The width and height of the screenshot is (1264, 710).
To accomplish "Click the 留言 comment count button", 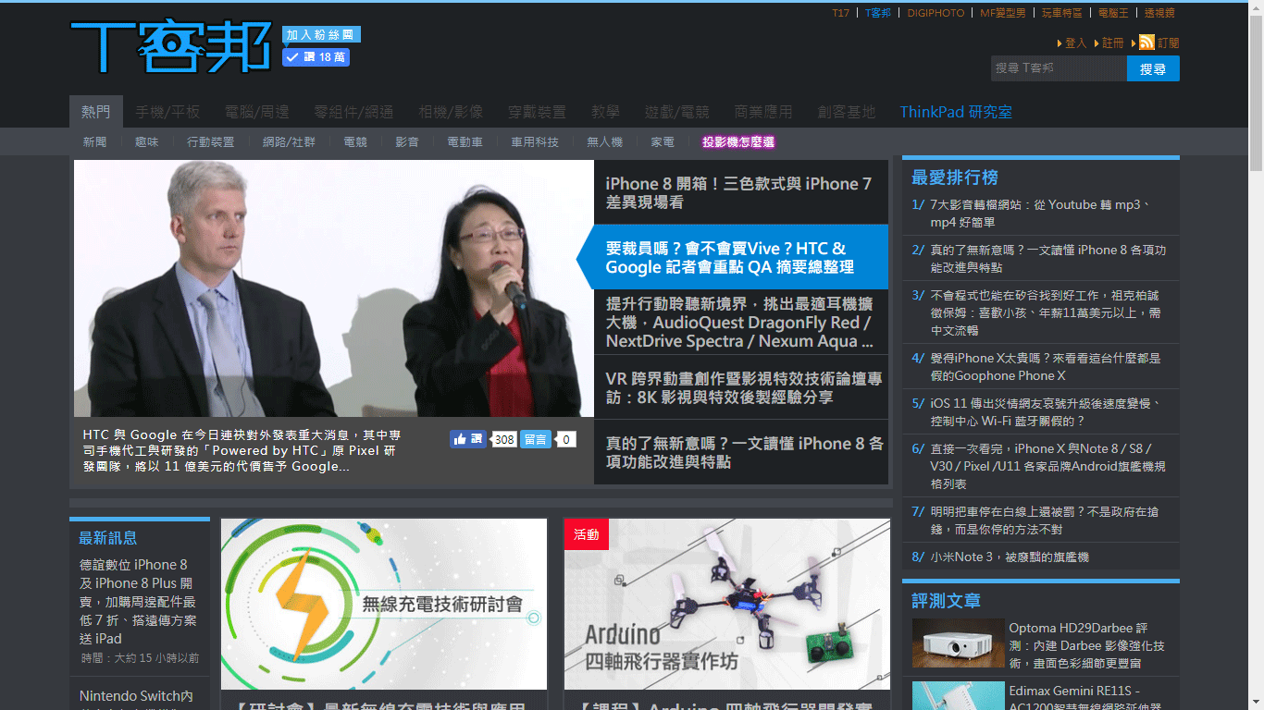I will point(536,439).
